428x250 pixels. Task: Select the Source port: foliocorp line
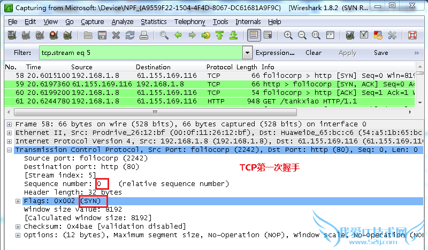(86, 158)
